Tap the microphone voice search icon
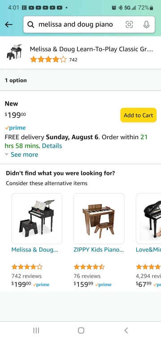Viewport: 161px width, 340px height. (147, 25)
